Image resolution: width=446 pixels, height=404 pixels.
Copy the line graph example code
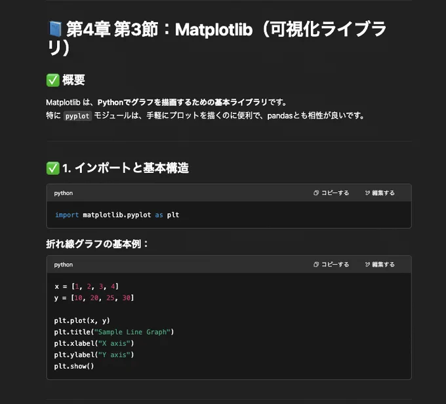331,265
